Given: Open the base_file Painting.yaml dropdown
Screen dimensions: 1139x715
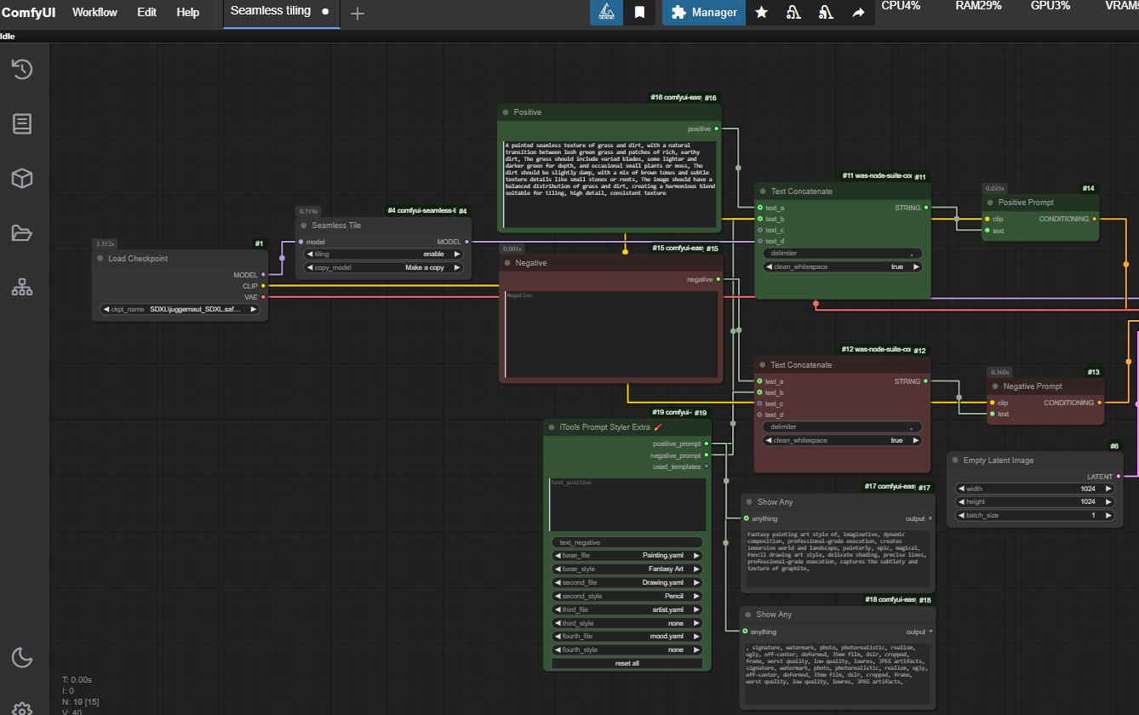Looking at the screenshot, I should [x=627, y=555].
